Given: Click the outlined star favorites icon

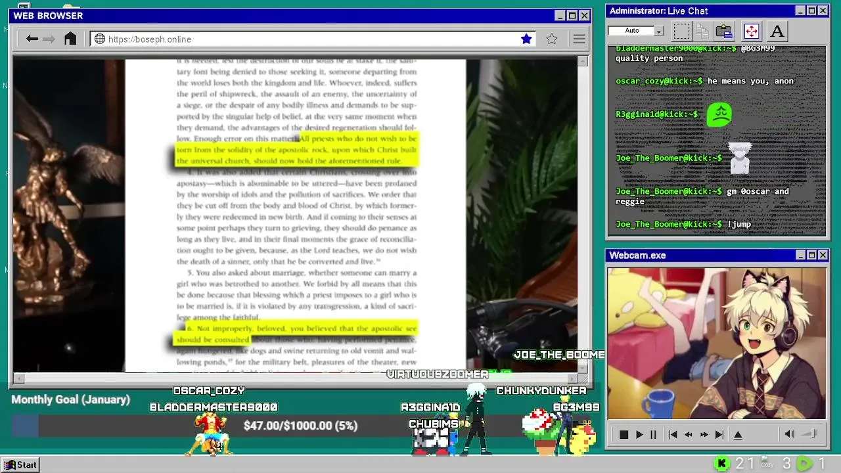Looking at the screenshot, I should point(552,39).
